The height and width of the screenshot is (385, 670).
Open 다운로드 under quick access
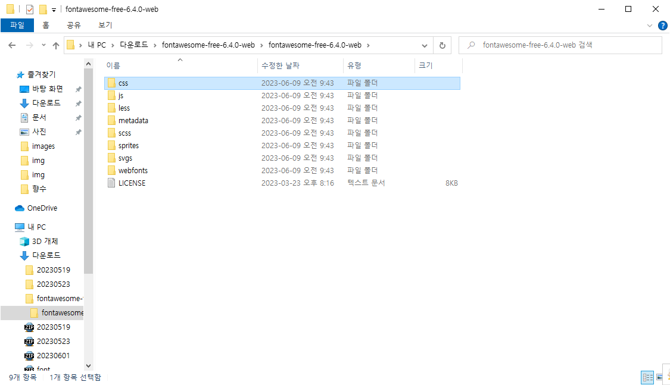coord(46,104)
